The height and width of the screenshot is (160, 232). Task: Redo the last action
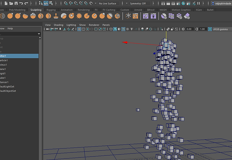26,3
